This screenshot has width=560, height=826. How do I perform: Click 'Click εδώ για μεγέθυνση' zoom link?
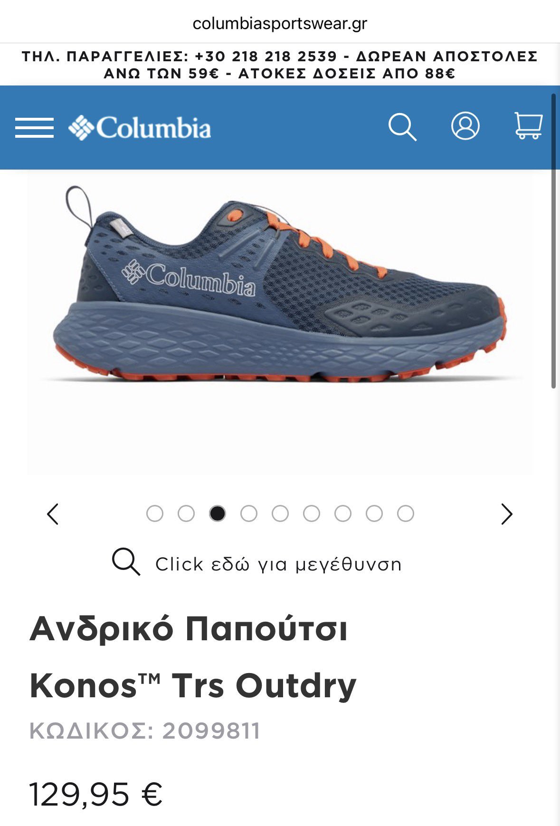pos(278,564)
